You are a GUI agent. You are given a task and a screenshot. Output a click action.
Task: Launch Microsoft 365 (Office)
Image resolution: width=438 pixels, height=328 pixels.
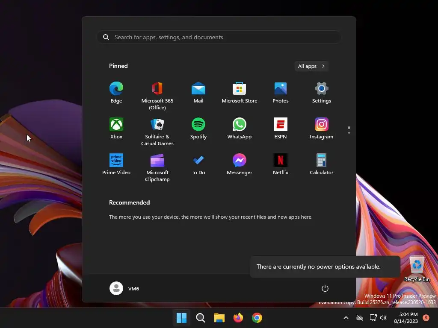point(157,96)
